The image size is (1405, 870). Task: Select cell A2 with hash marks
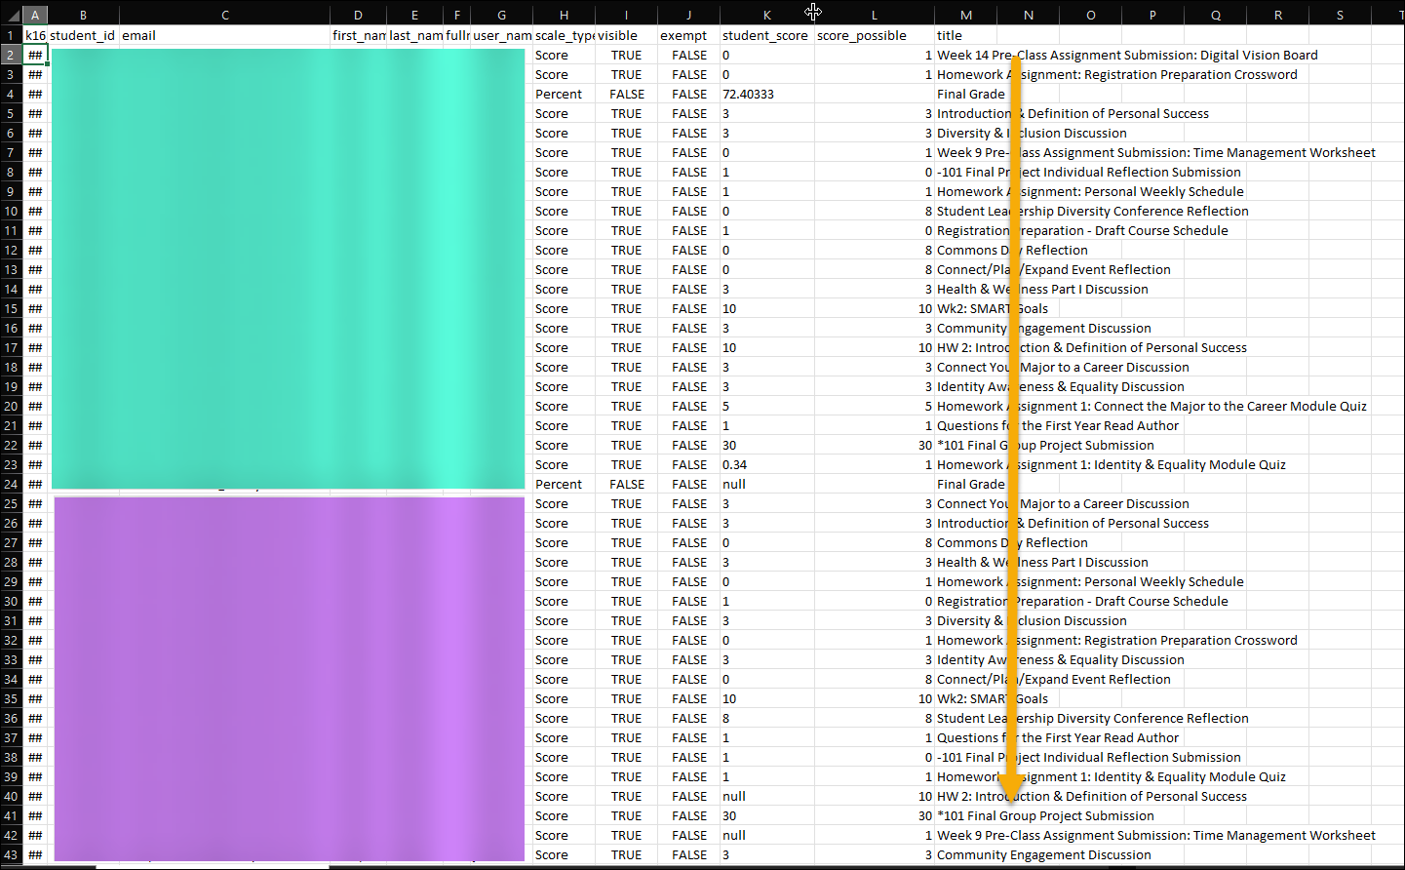[x=35, y=55]
